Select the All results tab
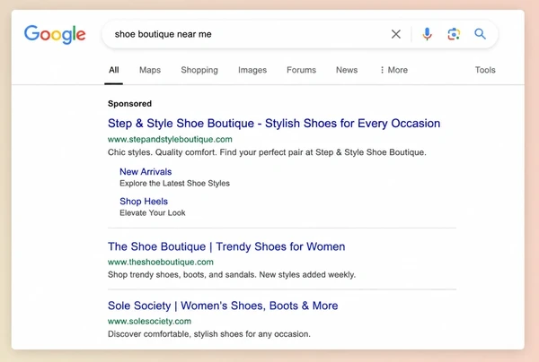The image size is (539, 362). click(x=114, y=70)
